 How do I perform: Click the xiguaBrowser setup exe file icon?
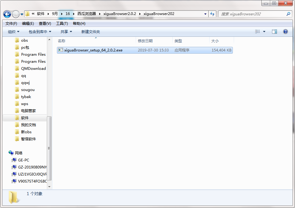tap(61, 50)
